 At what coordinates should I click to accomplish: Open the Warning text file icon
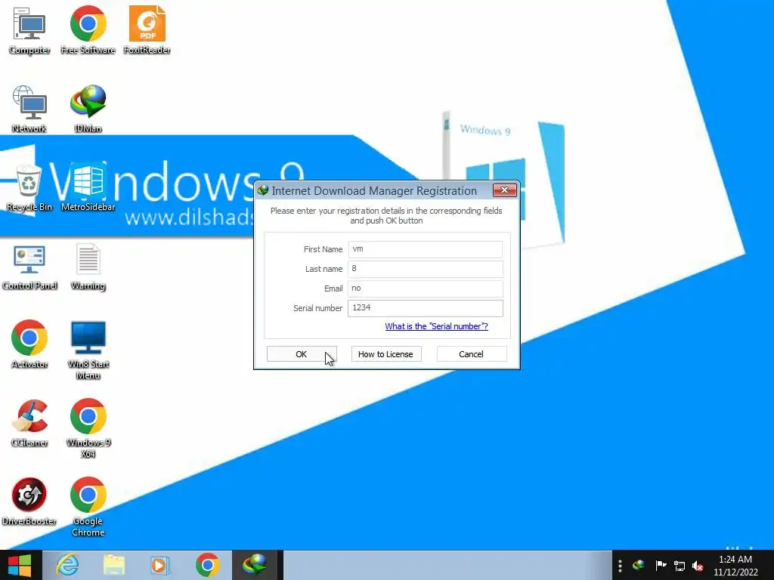point(88,267)
